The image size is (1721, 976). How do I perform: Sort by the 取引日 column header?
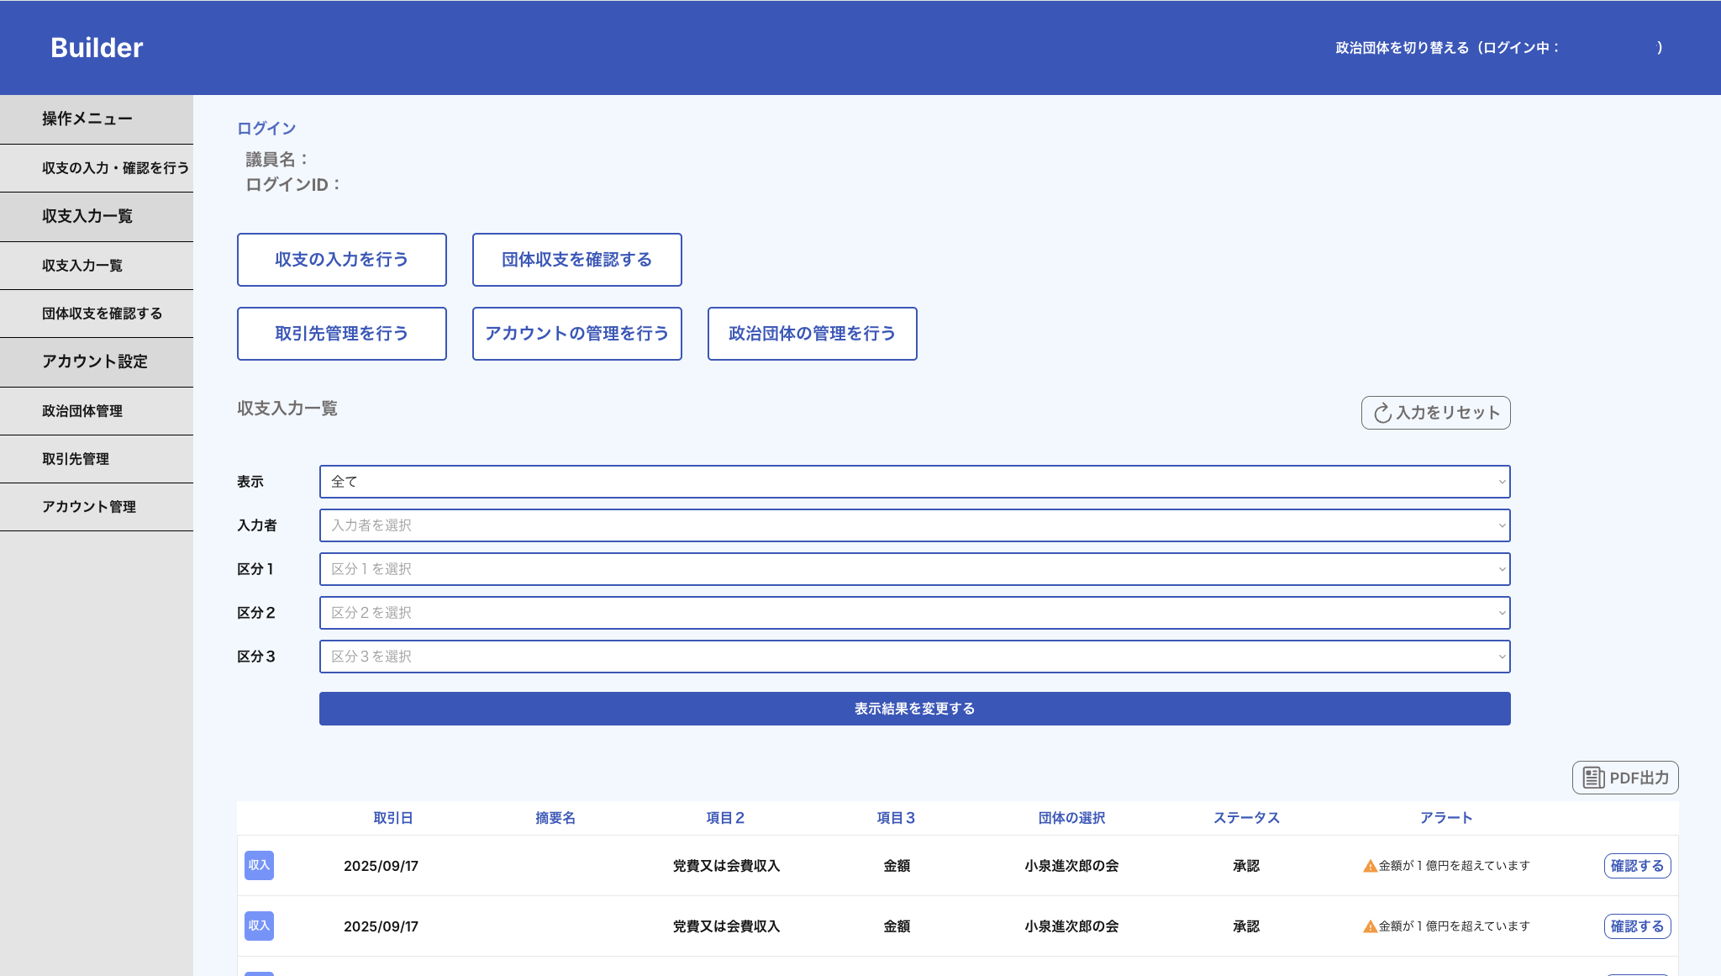click(x=392, y=818)
